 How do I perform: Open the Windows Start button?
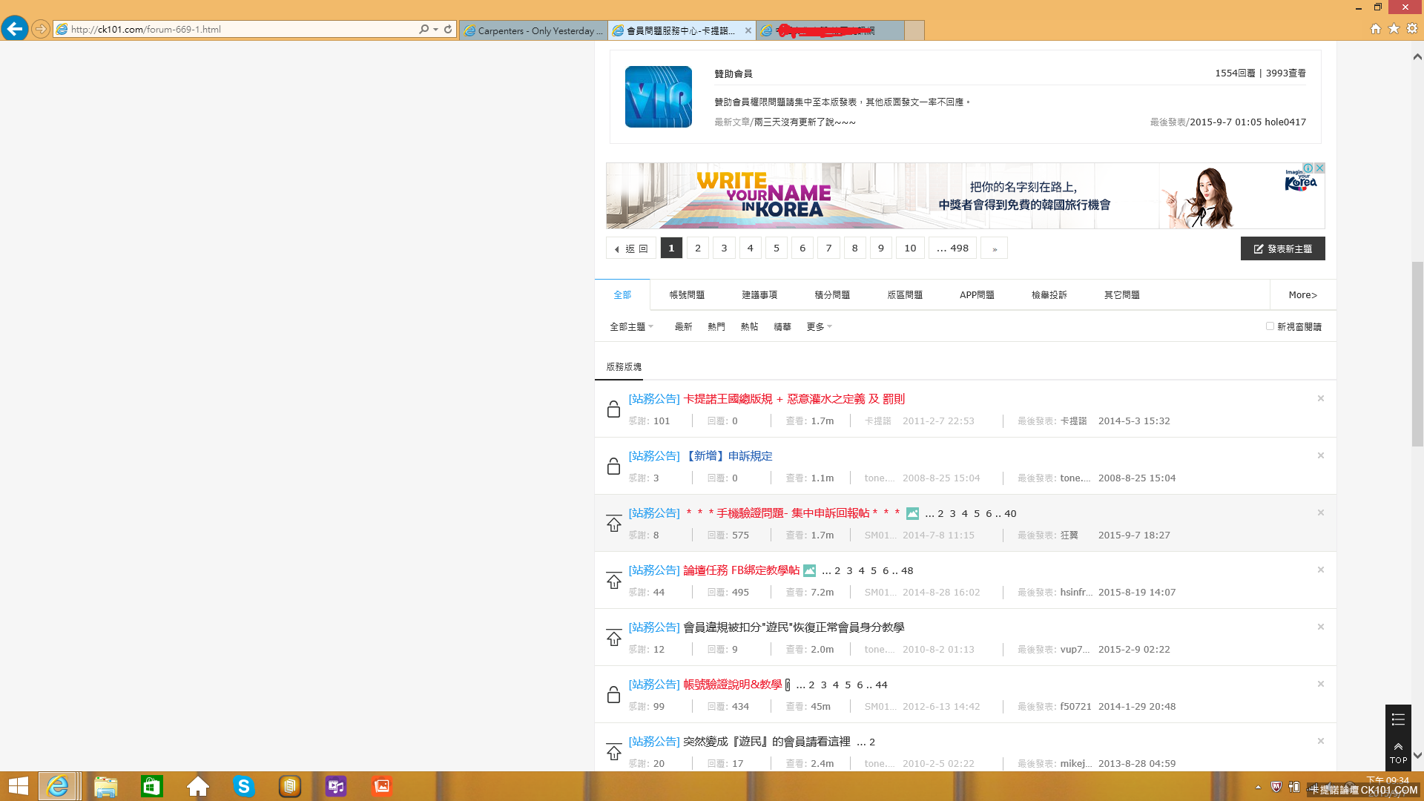(x=18, y=786)
